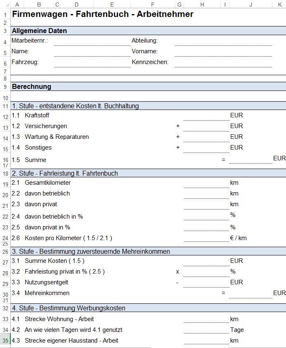Click the '€ / km' unit text
The height and width of the screenshot is (348, 286).
(238, 238)
